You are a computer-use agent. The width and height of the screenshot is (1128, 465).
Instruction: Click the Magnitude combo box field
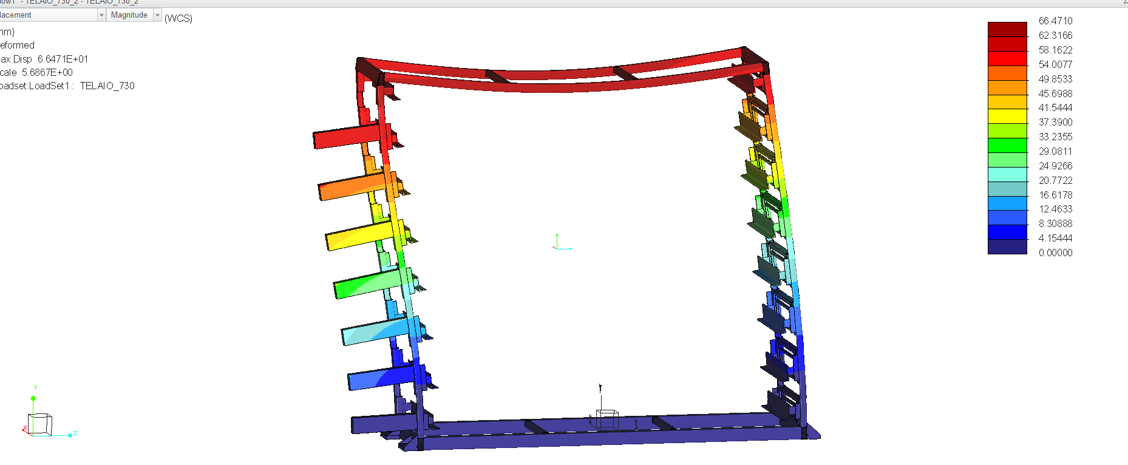pos(129,15)
